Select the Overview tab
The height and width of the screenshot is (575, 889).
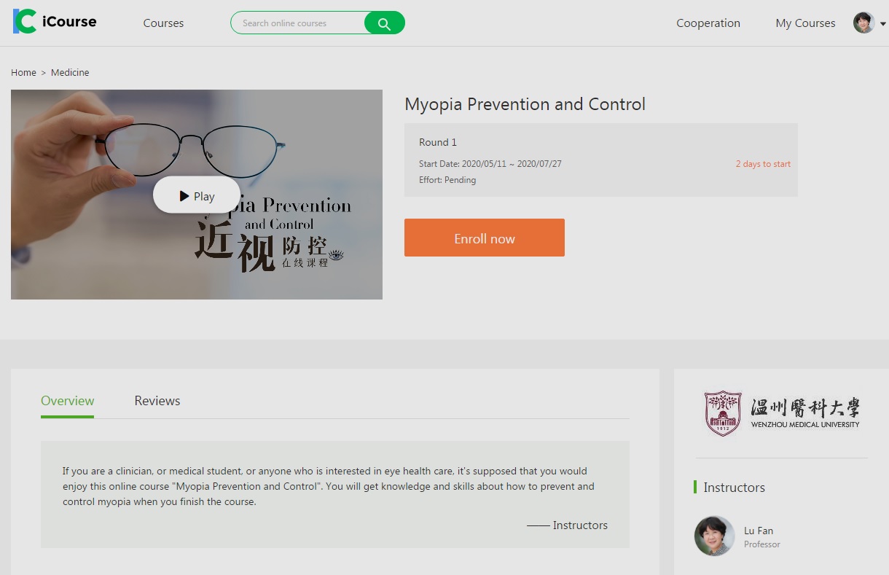pyautogui.click(x=67, y=401)
